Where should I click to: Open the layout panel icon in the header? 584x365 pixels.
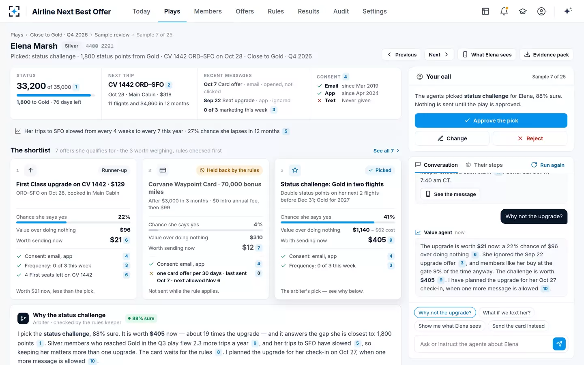coord(485,11)
